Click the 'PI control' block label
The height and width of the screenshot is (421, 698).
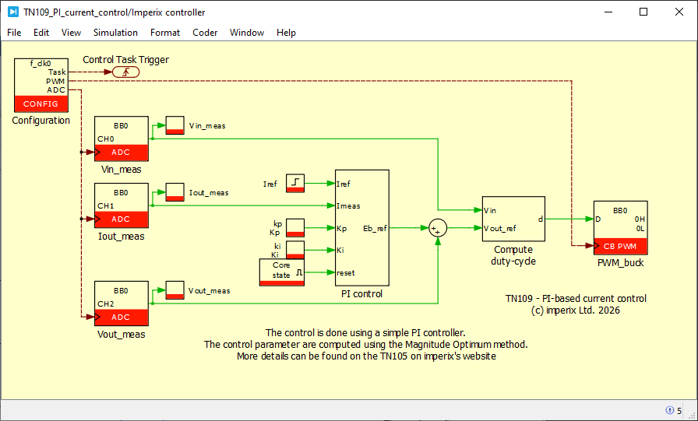[362, 294]
